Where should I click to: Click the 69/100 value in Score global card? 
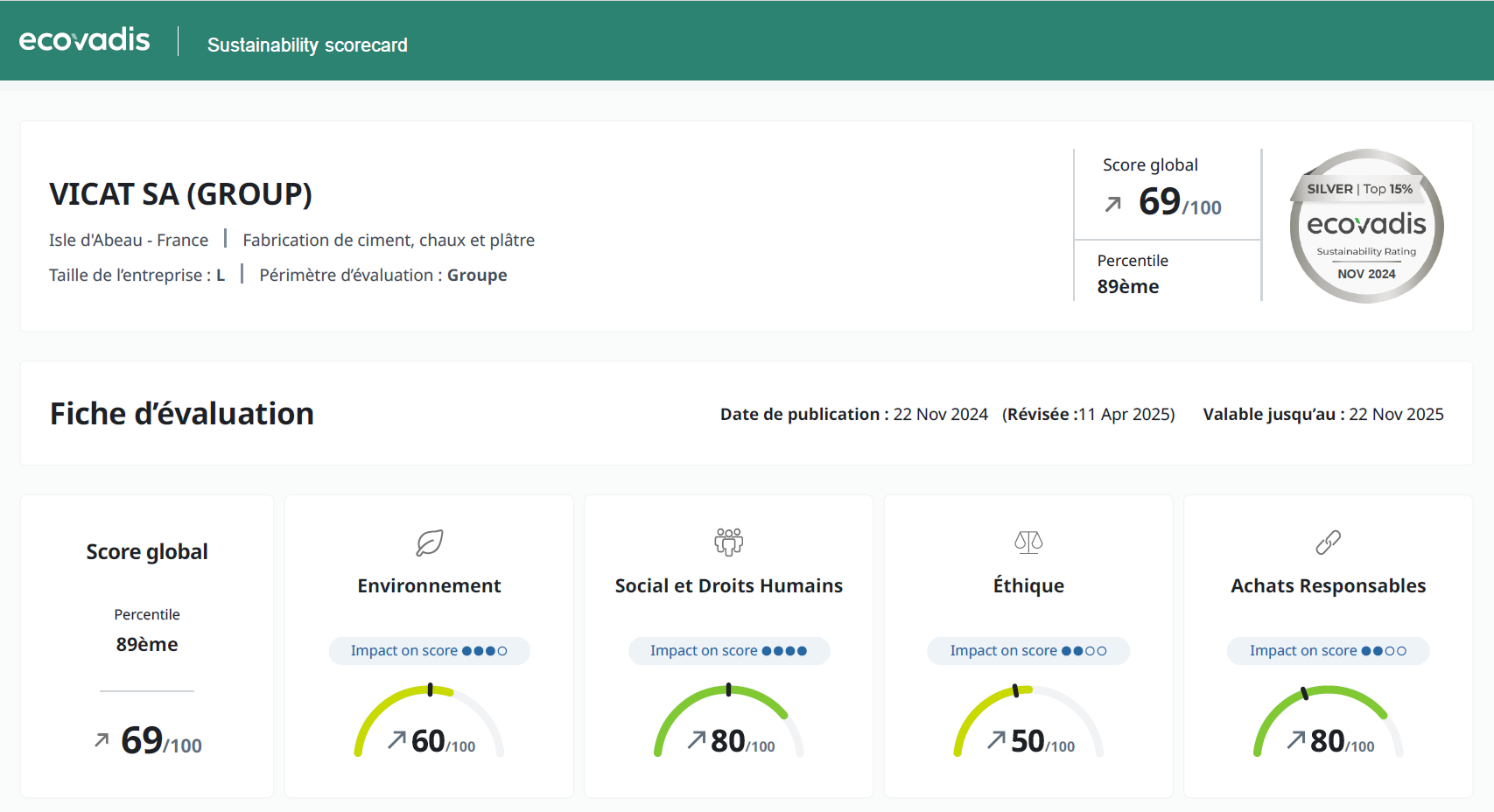(161, 740)
